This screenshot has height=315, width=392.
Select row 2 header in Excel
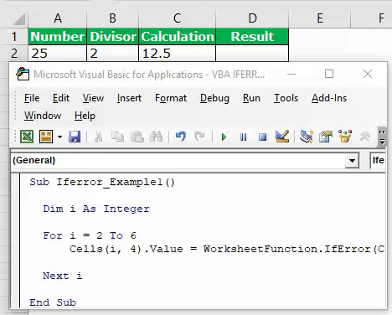[x=14, y=53]
